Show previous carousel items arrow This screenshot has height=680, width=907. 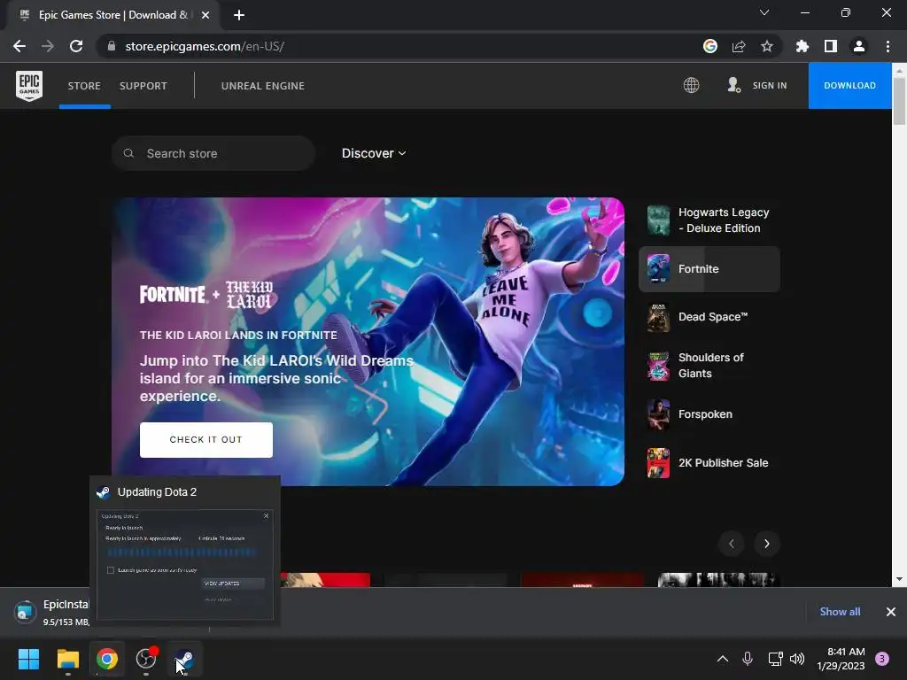point(731,544)
